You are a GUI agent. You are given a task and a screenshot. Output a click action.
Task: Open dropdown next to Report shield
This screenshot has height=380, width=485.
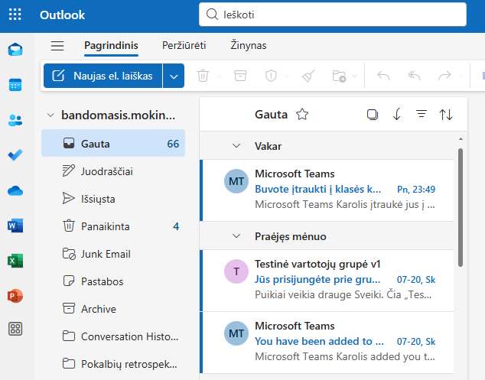point(287,76)
